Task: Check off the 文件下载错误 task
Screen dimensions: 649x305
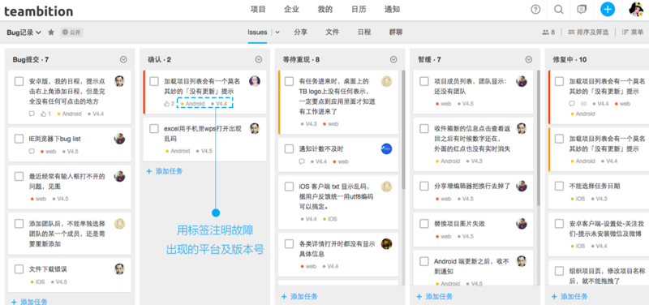Action: point(19,269)
